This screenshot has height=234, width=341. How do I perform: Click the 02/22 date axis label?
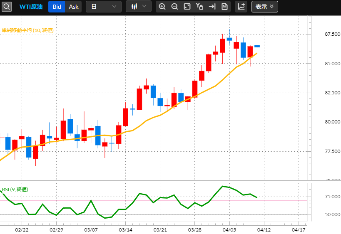pyautogui.click(x=22, y=230)
